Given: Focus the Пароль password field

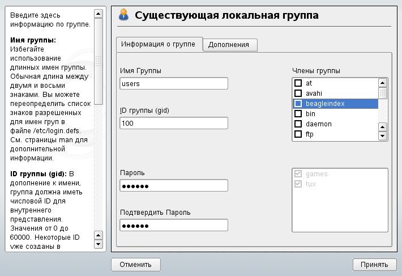Looking at the screenshot, I should (174, 186).
